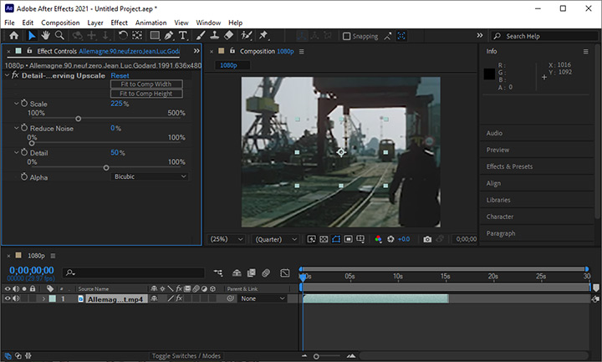Image resolution: width=602 pixels, height=362 pixels.
Task: Click Toggle Switches / Modes button
Action: tap(186, 356)
